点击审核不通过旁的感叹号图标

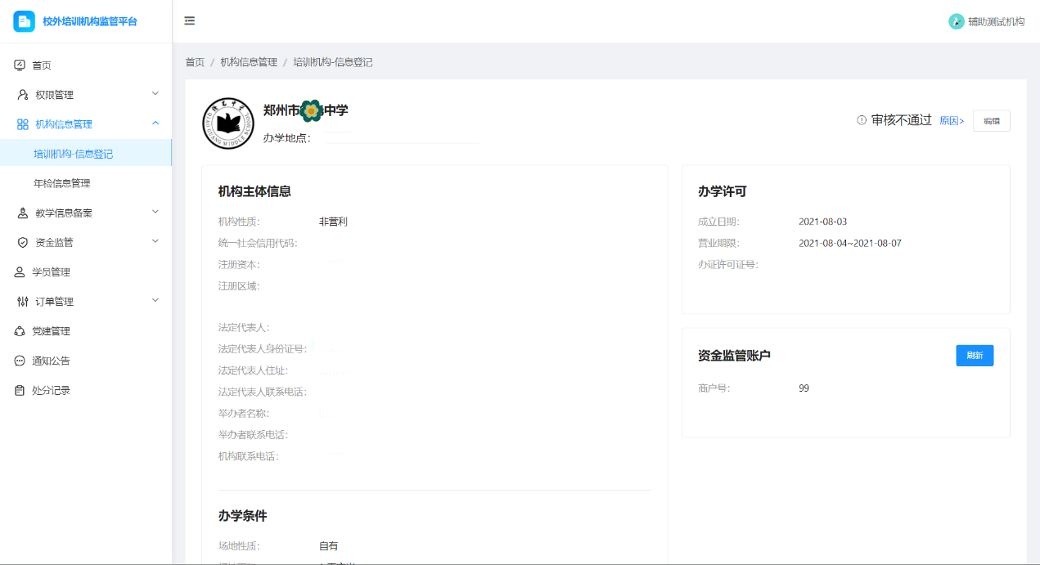(860, 119)
